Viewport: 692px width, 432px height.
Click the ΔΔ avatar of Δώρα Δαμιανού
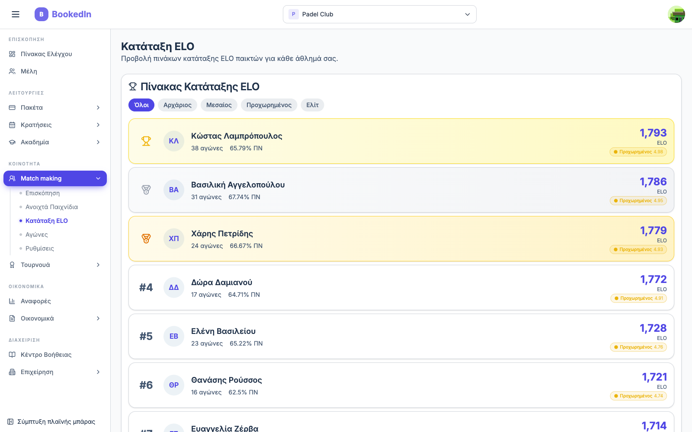[174, 287]
